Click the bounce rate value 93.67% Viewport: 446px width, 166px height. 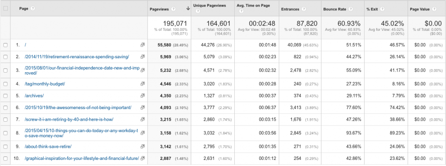[x=353, y=133]
